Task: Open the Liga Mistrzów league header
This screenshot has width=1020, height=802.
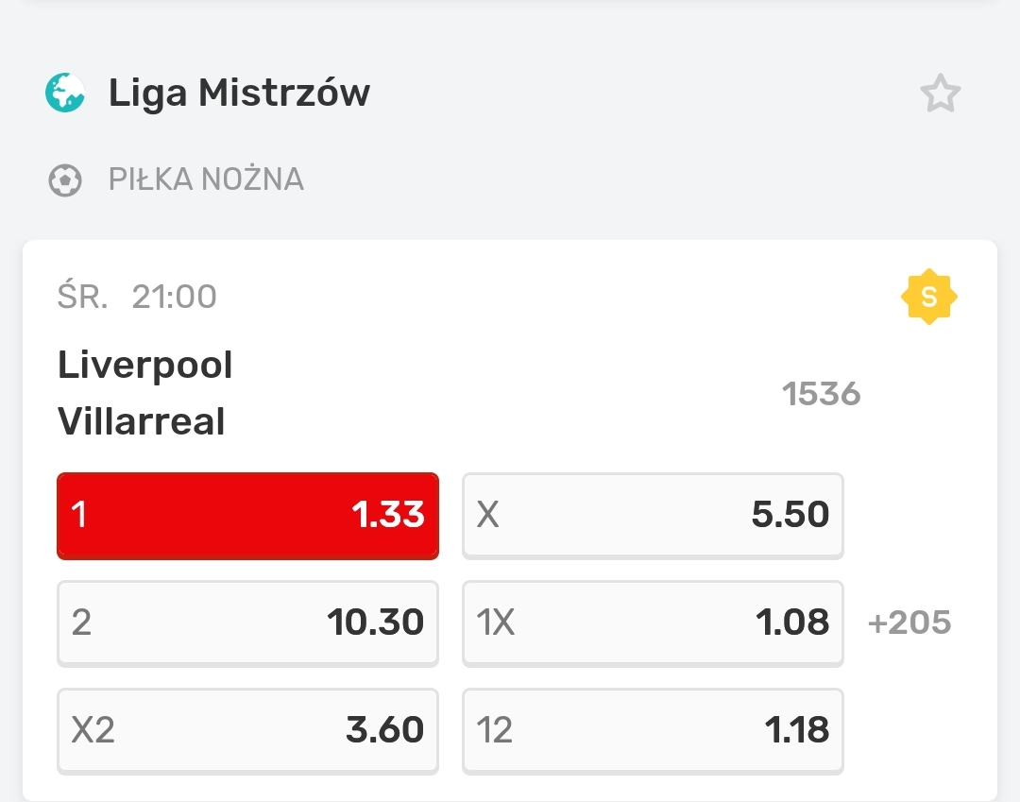Action: (x=239, y=94)
